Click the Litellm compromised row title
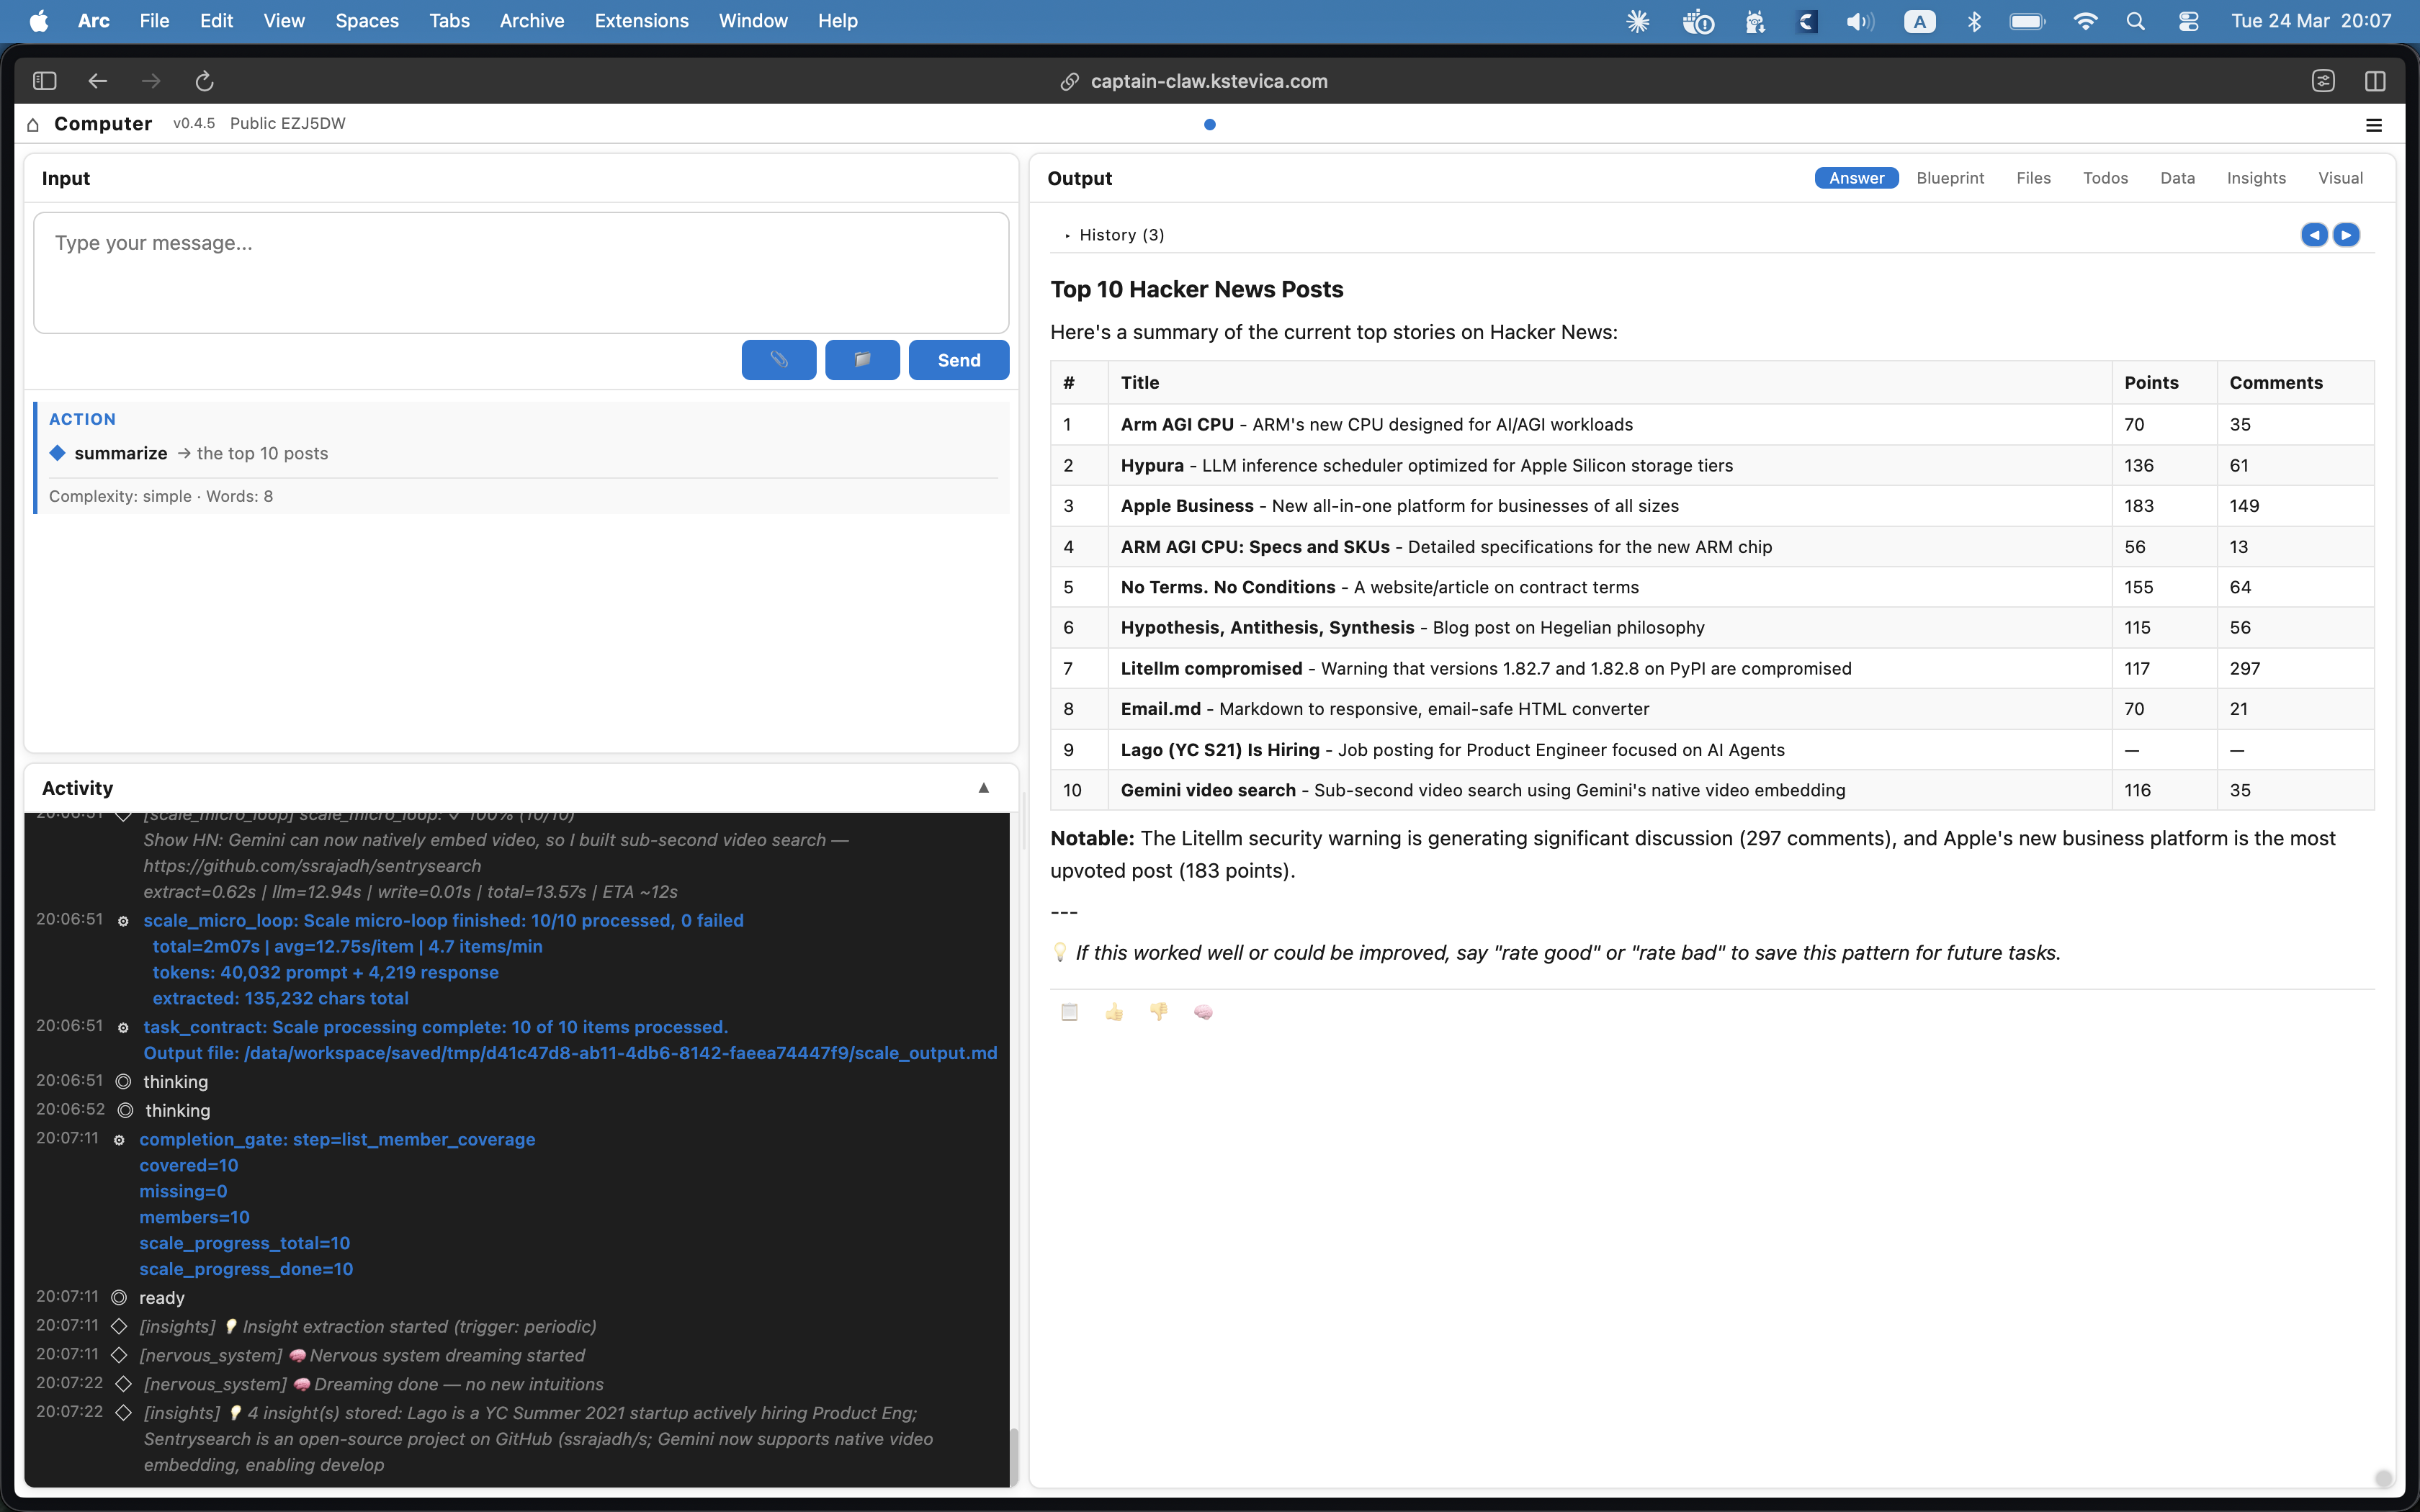The image size is (2420, 1512). point(1211,668)
